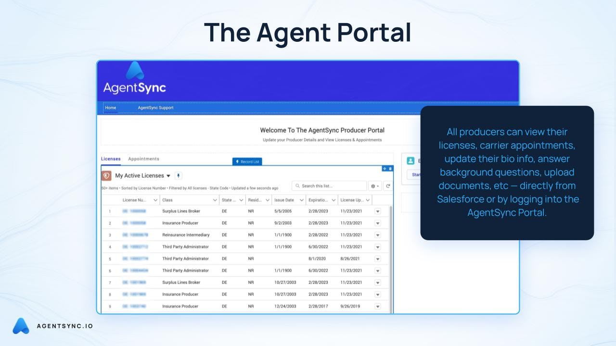Expand the License Updated column dropdown
616x346 pixels.
point(367,199)
